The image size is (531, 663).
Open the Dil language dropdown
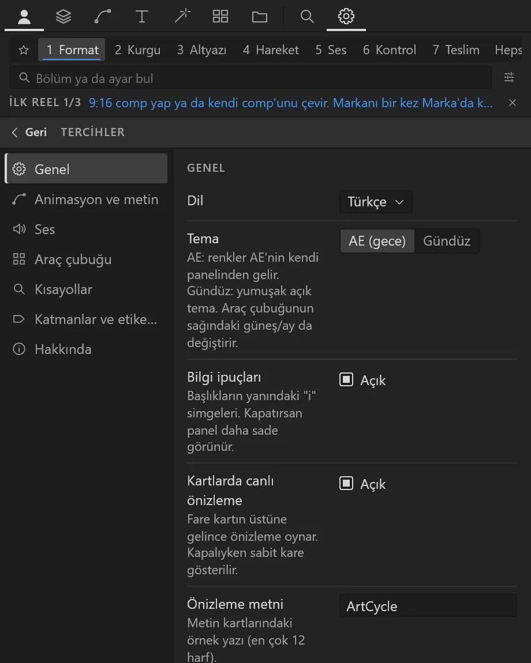(376, 202)
